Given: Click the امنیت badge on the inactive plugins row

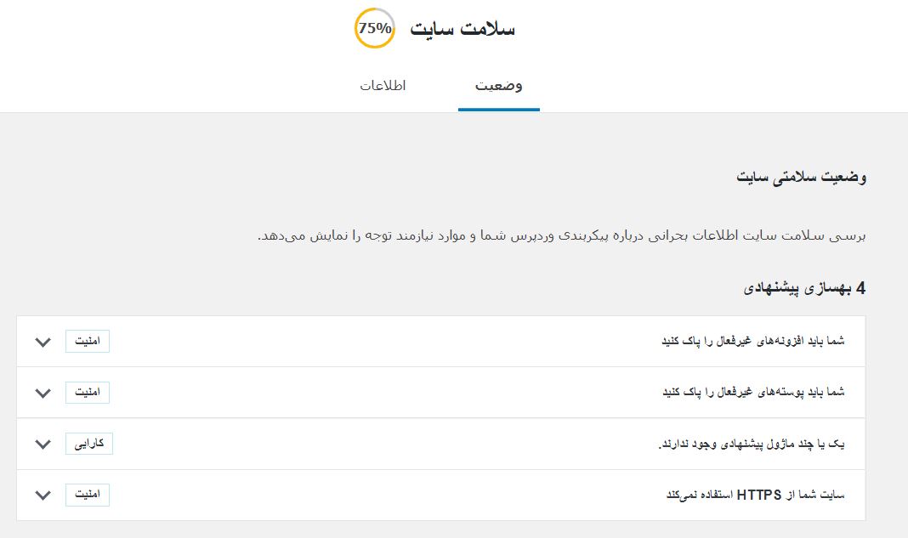Looking at the screenshot, I should (x=88, y=341).
